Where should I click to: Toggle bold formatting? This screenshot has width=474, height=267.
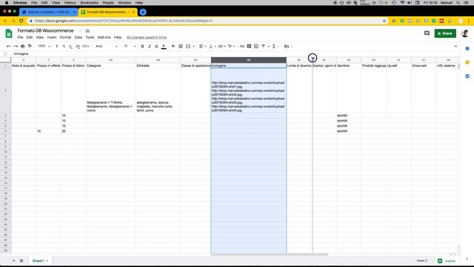click(x=142, y=46)
